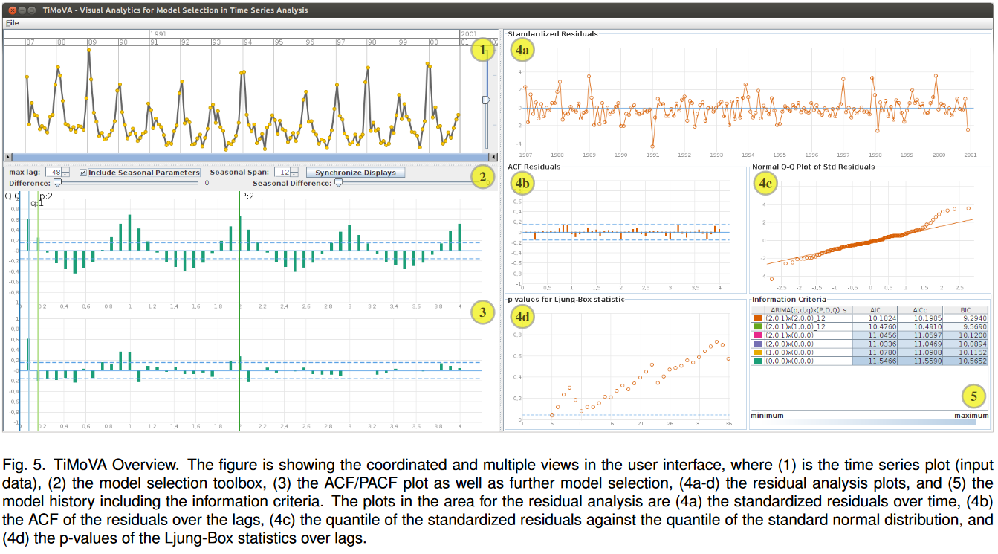Click the p:2 marker label in ACF plot
The image size is (998, 554).
(x=46, y=196)
